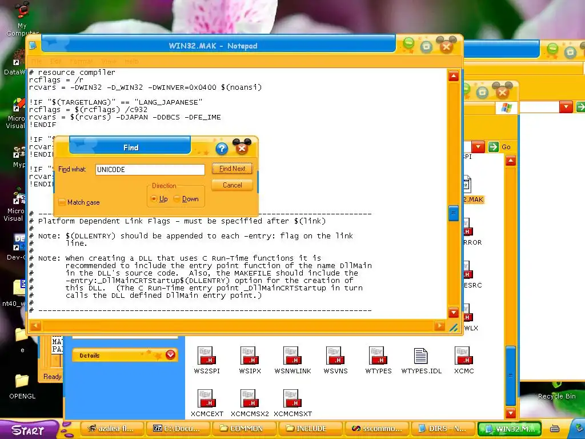The image size is (585, 439).
Task: Click the Explorer file list scroll-down arrow
Action: coord(510,413)
